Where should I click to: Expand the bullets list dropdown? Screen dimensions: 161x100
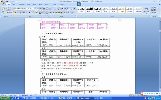(53, 9)
